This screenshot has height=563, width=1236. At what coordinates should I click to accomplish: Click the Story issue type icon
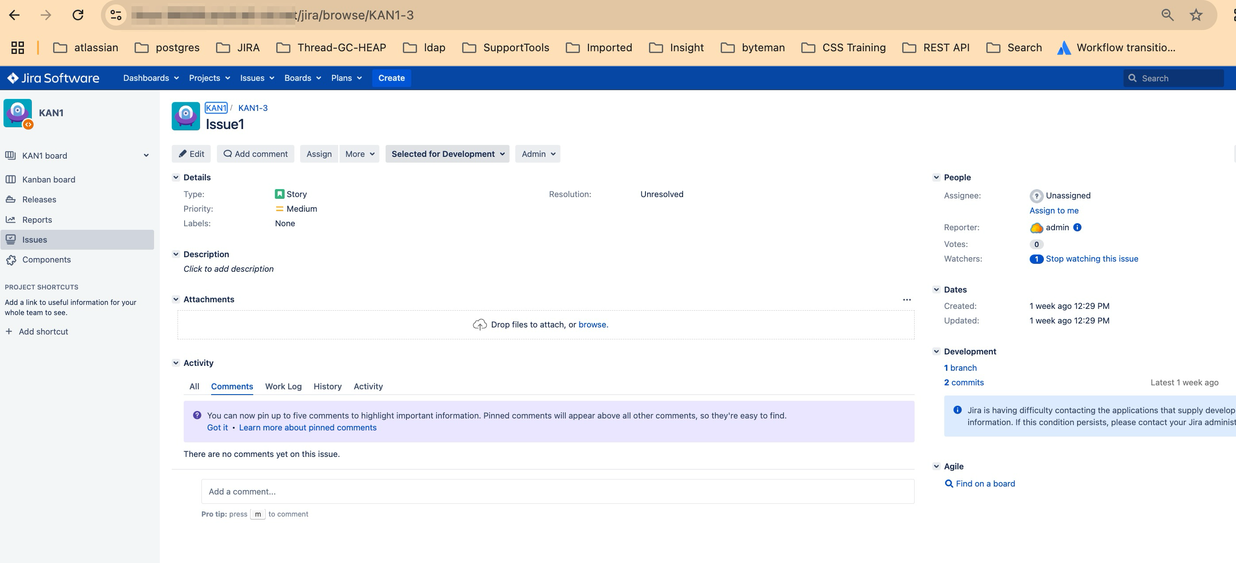point(279,194)
